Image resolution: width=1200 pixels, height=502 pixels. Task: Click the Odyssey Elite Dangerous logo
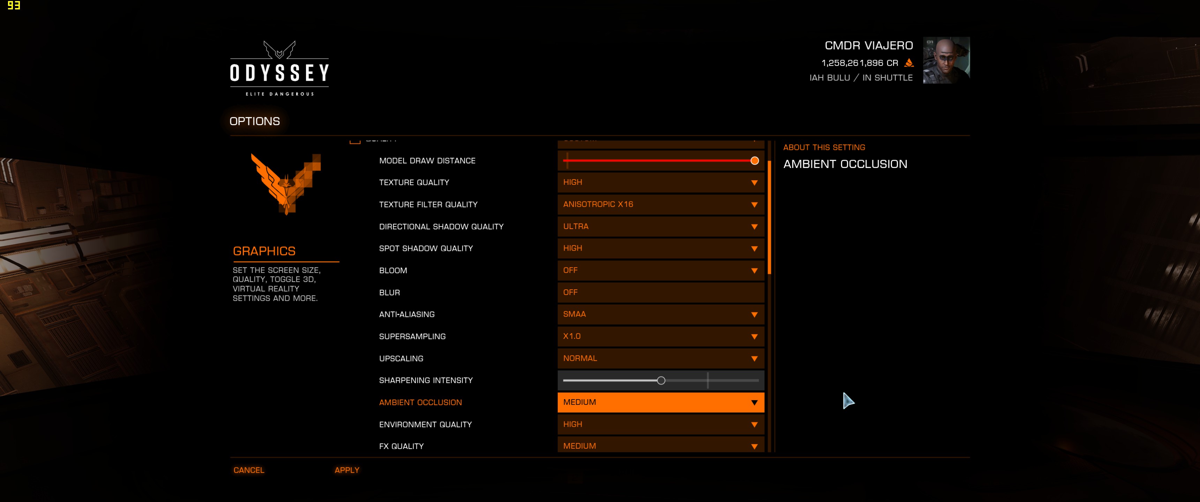(279, 68)
